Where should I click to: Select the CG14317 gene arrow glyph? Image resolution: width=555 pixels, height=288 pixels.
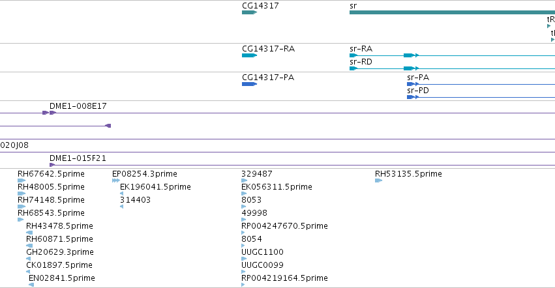coord(250,12)
